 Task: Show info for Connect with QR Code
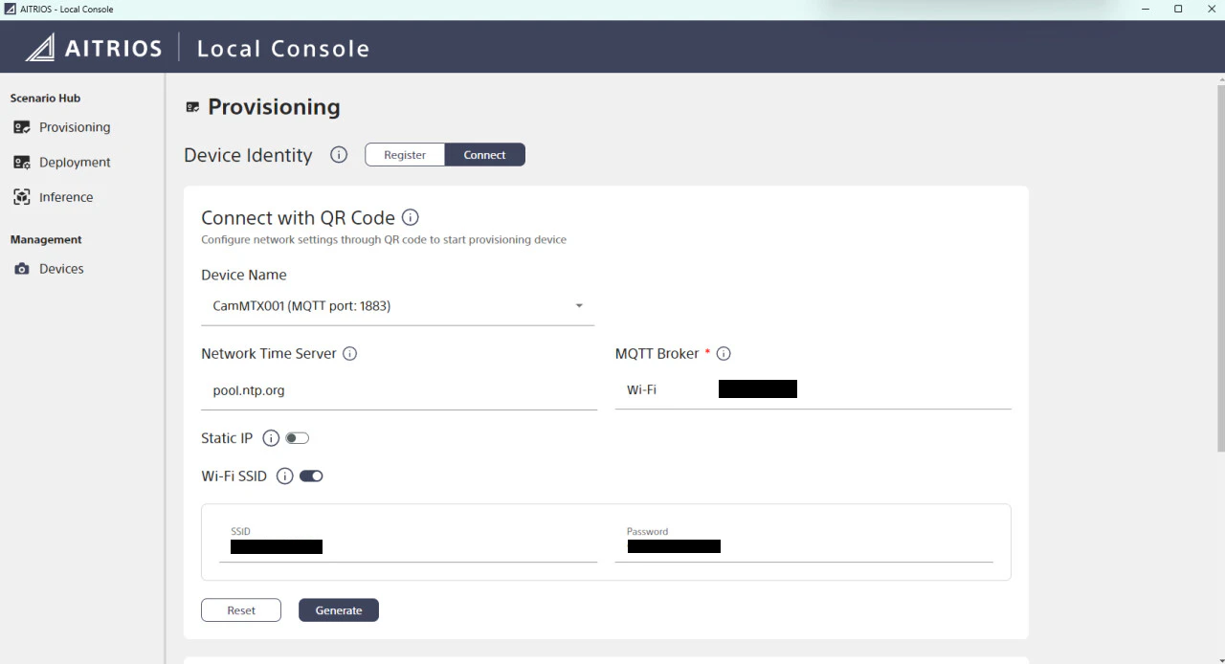(411, 218)
